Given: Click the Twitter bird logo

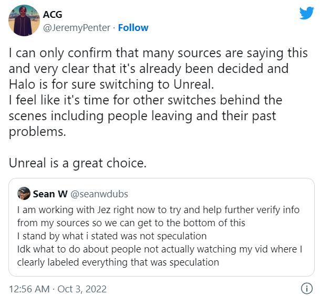Looking at the screenshot, I should (x=306, y=13).
